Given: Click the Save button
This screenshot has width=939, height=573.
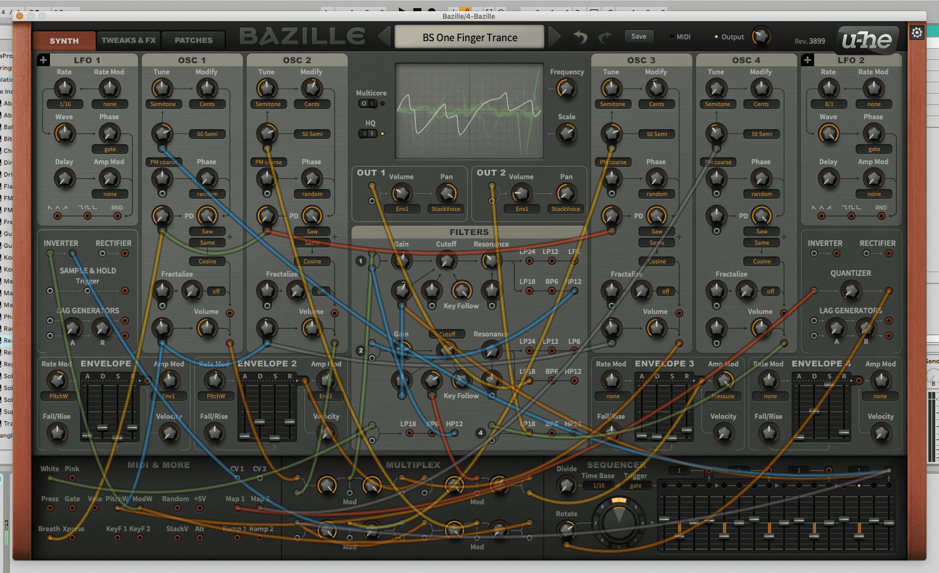Looking at the screenshot, I should click(x=639, y=36).
